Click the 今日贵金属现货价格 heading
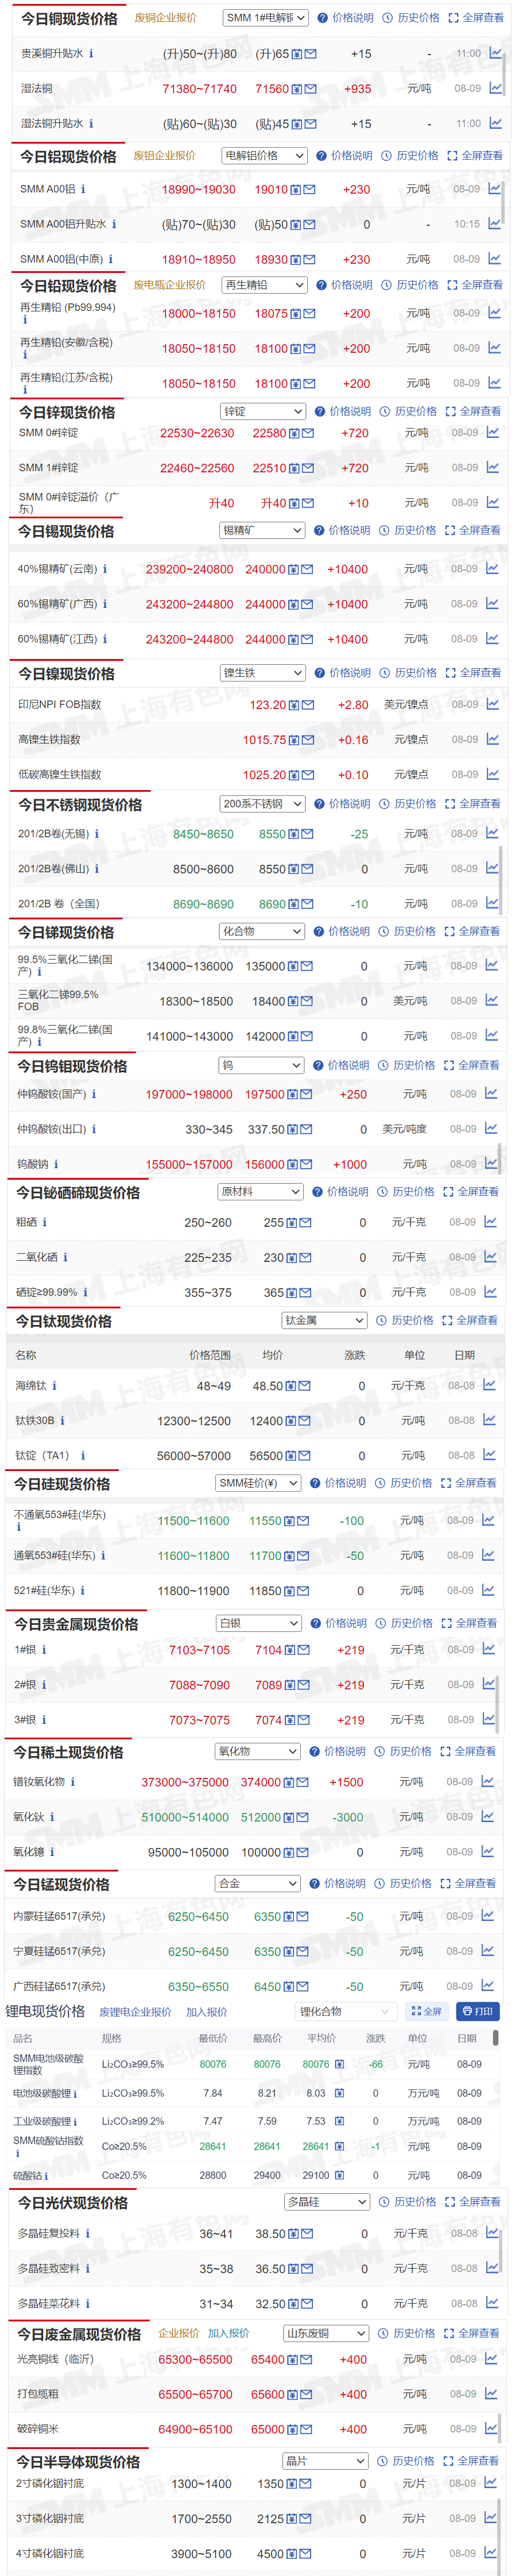Viewport: 515px width, 2576px height. (76, 1624)
